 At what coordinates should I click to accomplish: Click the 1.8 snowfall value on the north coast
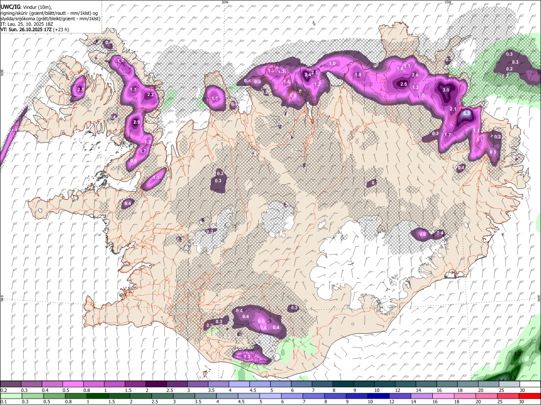tap(358, 75)
